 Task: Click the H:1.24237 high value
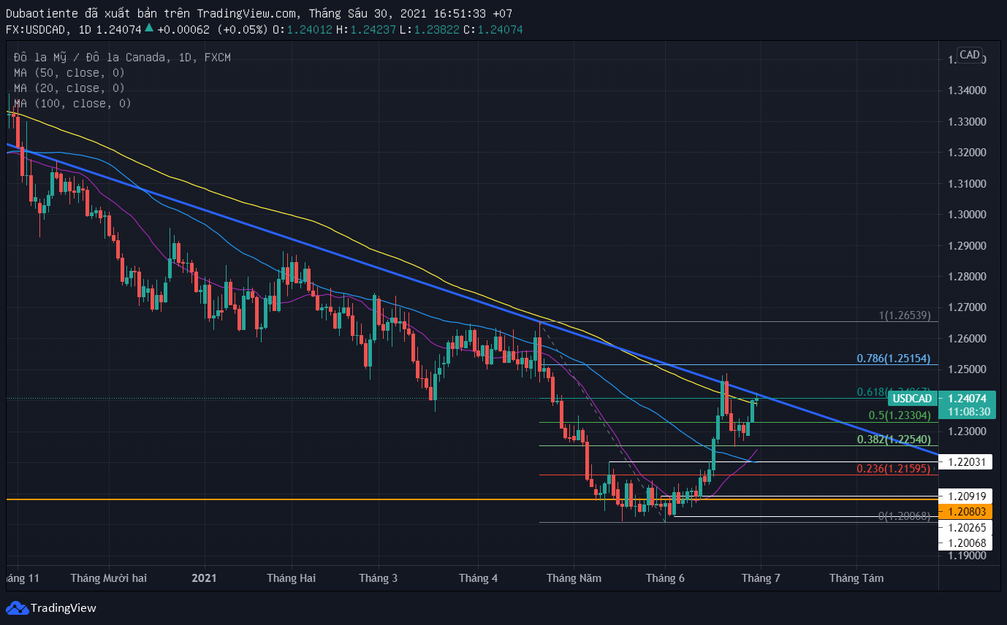point(366,29)
